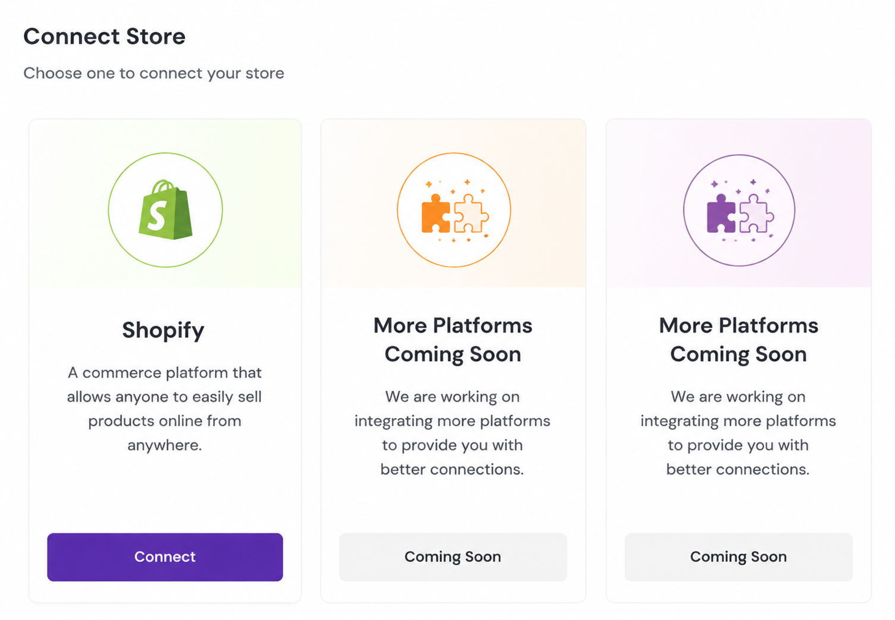Click 'Choose one to connect your store' subtitle
Viewport: 895px width, 620px height.
click(x=154, y=74)
